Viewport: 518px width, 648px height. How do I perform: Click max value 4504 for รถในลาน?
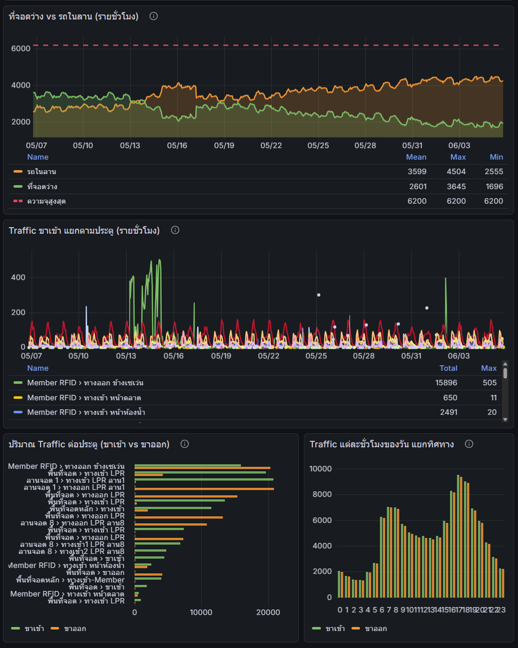456,172
